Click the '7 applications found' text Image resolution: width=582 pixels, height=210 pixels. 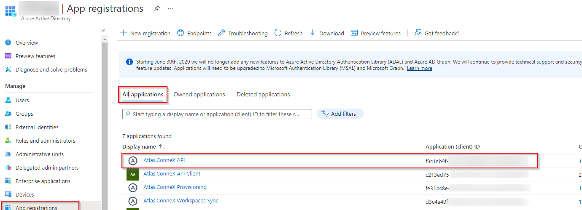point(147,136)
